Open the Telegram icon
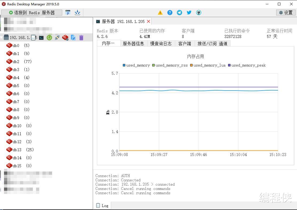Viewport: 297px width, 210px height. [179, 13]
